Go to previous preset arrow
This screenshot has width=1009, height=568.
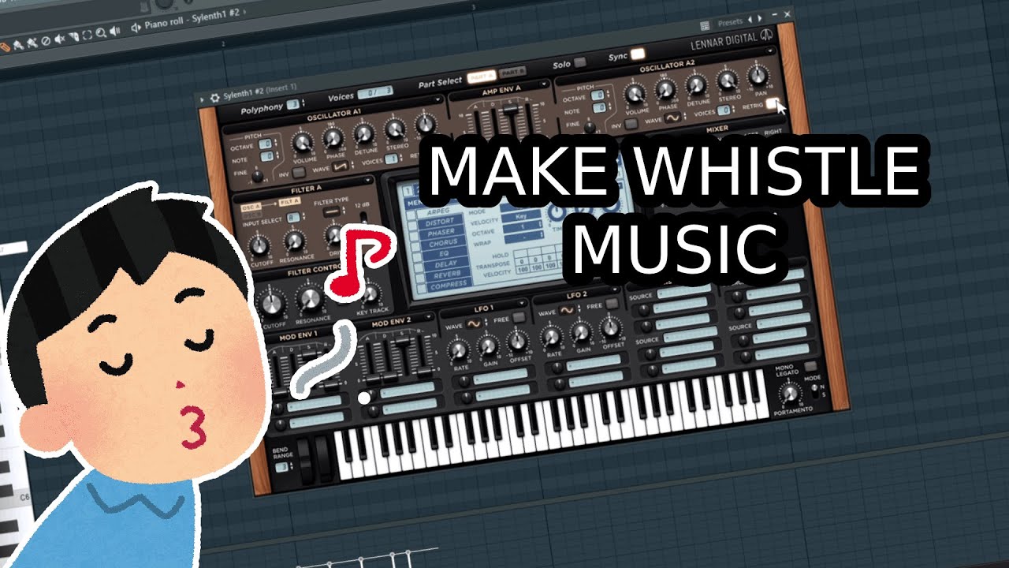pyautogui.click(x=750, y=19)
